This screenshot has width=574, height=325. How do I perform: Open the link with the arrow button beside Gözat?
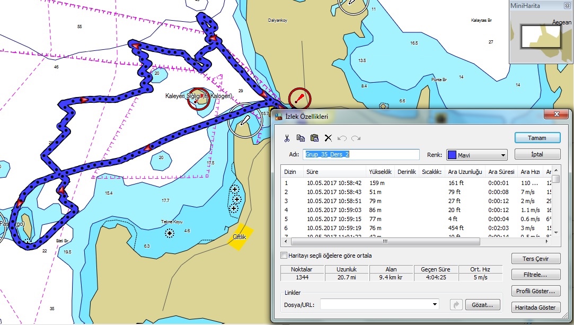456,304
